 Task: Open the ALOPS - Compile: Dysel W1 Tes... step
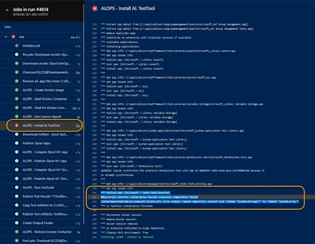coord(41,170)
